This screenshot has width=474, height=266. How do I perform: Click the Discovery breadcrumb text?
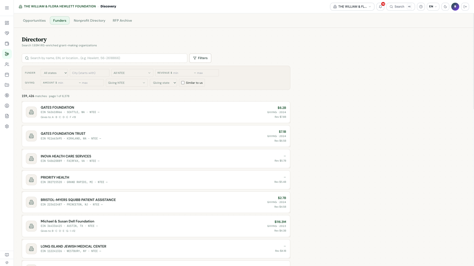point(108,6)
